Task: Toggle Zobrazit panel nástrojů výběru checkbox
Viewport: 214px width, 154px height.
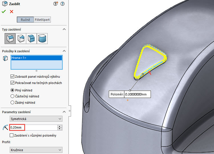Action: coord(12,76)
